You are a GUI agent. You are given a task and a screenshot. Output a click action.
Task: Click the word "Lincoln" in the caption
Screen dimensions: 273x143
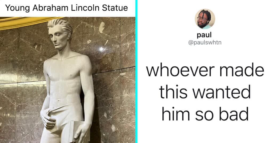[x=85, y=8]
